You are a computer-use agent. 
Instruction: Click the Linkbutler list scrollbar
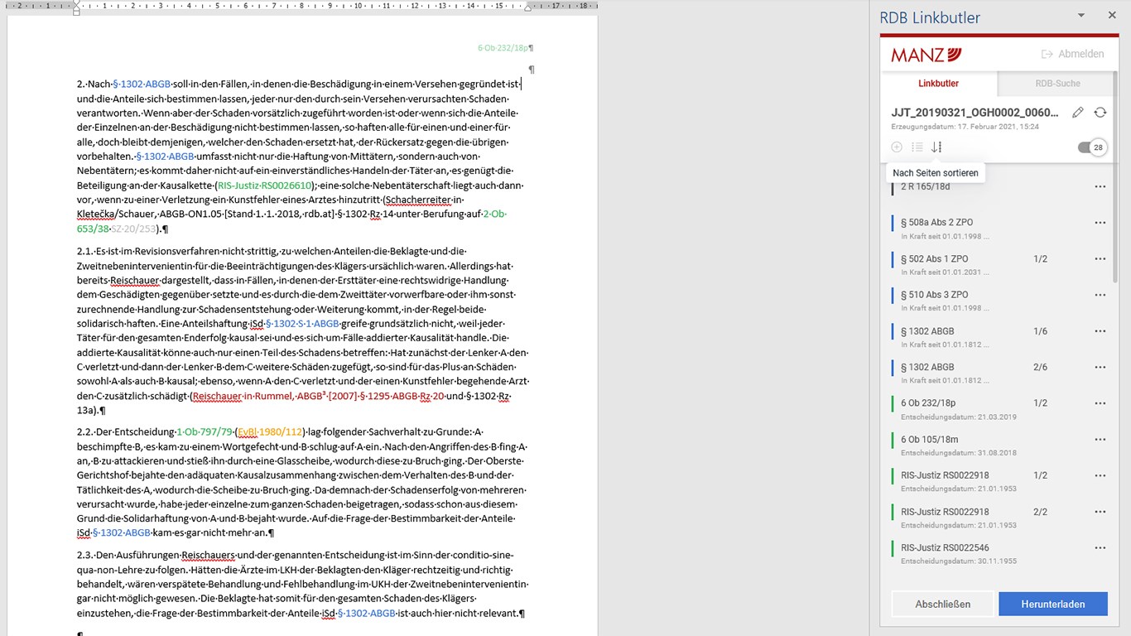coord(1114,176)
